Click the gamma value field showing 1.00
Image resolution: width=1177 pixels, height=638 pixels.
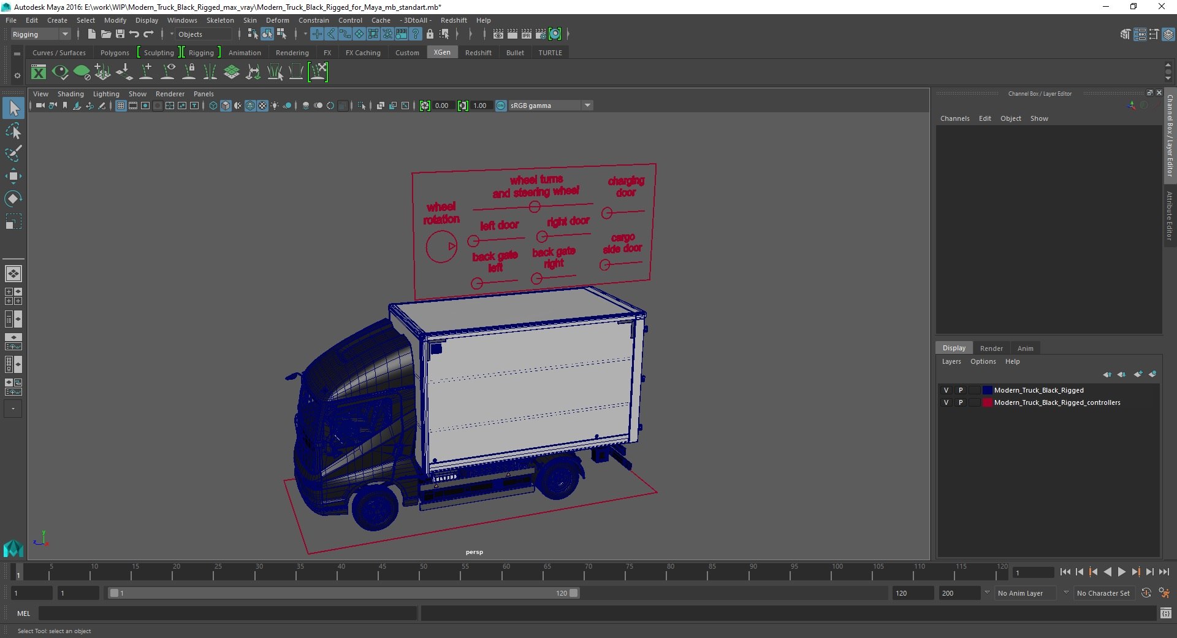coord(481,106)
